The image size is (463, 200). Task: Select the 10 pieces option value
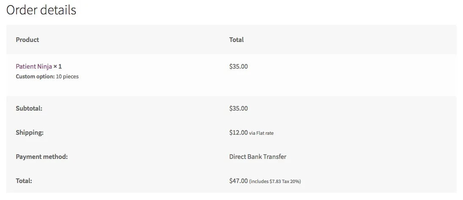coord(67,77)
